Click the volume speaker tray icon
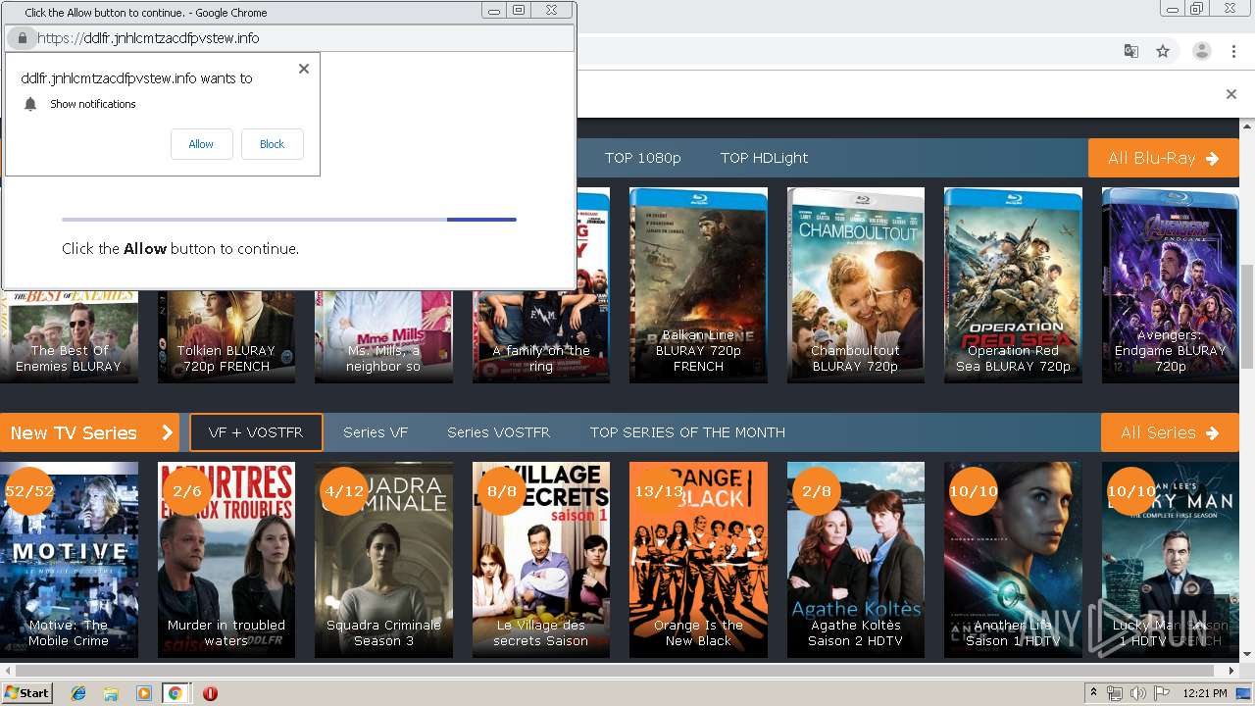This screenshot has width=1255, height=706. tap(1136, 693)
